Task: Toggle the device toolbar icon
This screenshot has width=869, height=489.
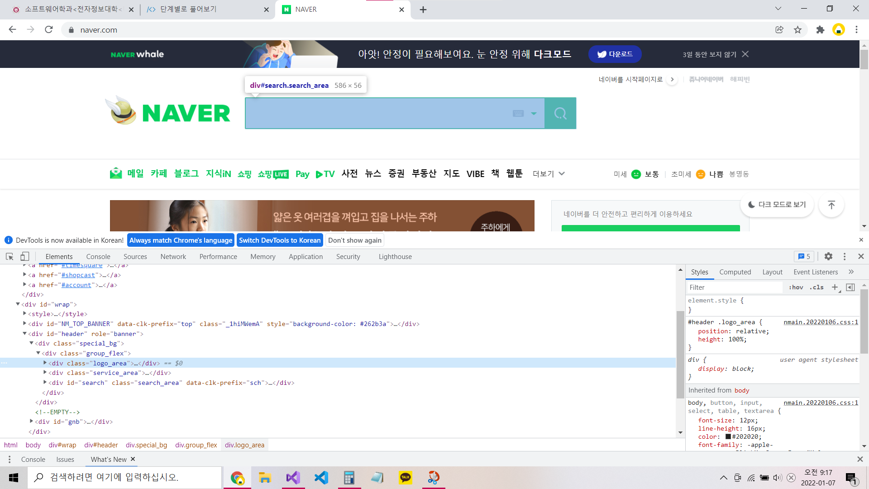Action: [x=25, y=256]
